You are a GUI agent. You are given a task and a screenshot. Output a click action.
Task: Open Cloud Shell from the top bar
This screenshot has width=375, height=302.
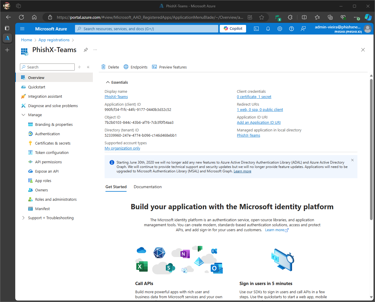point(256,29)
